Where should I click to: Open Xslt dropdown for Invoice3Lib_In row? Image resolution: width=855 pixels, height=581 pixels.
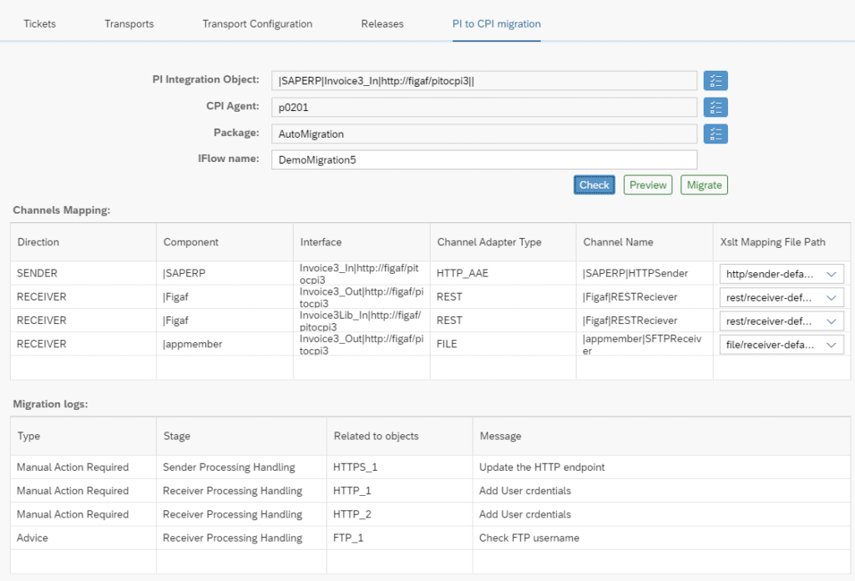pyautogui.click(x=831, y=321)
